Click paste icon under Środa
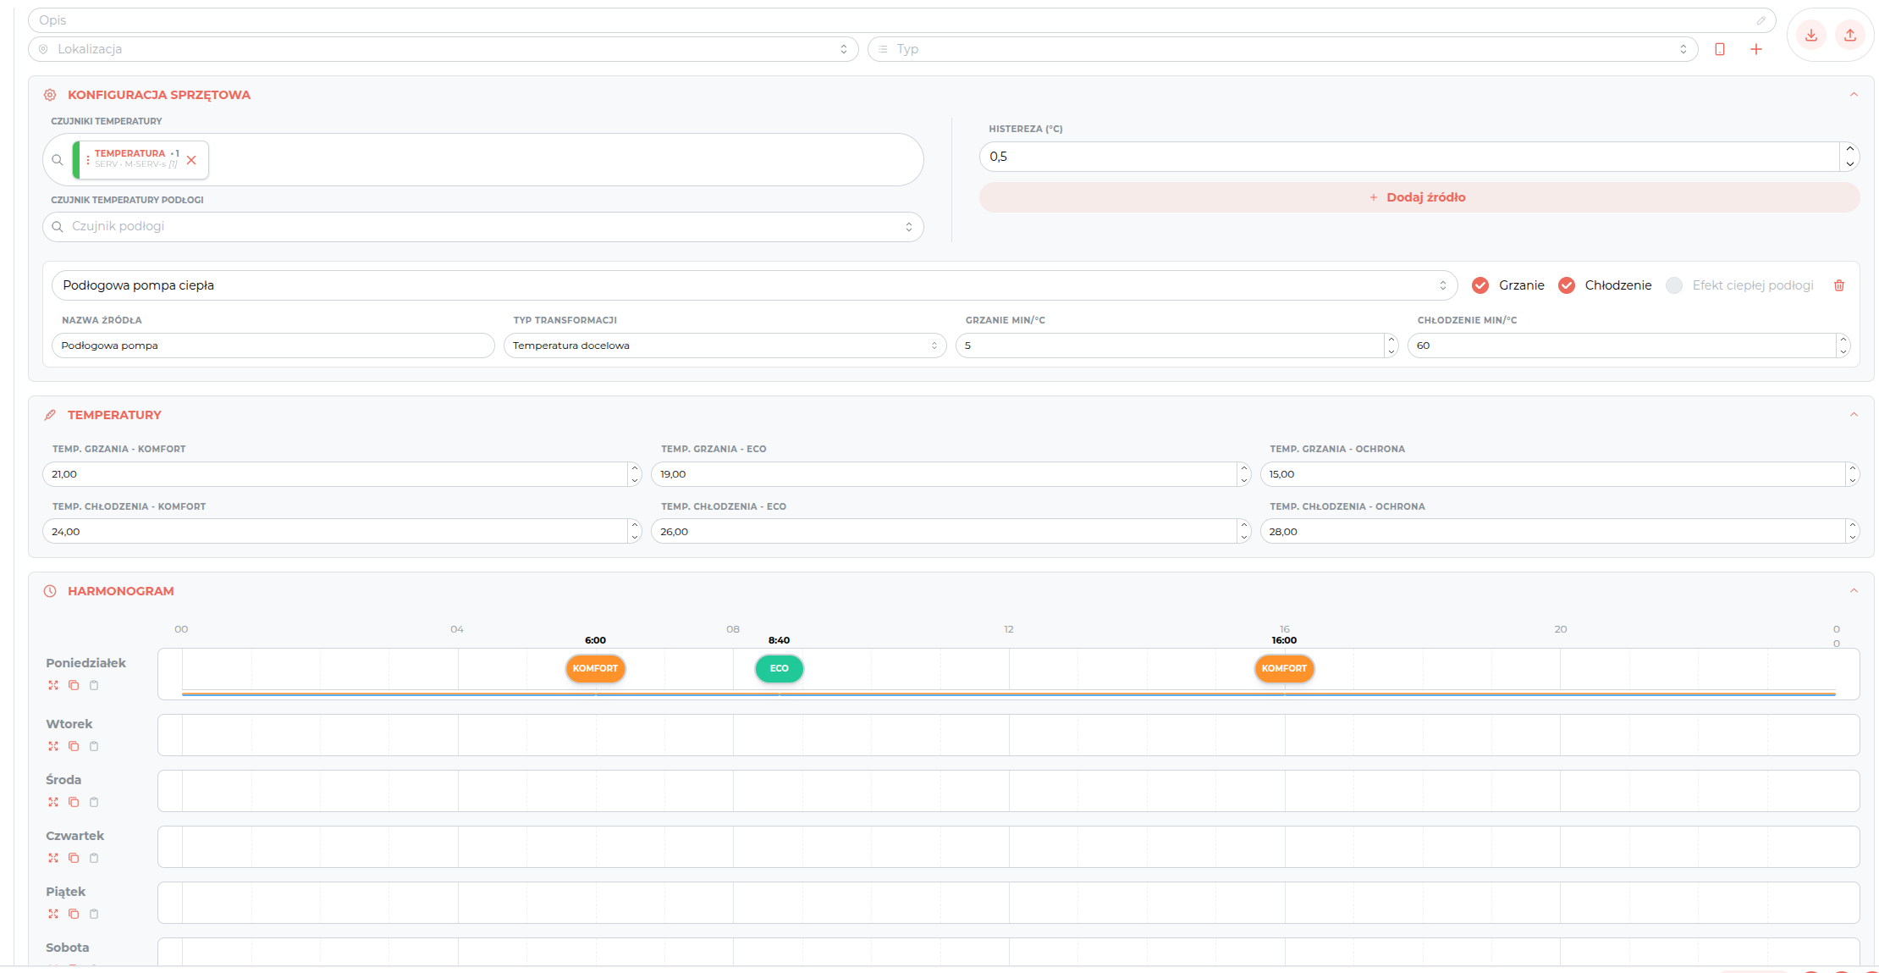 click(94, 802)
